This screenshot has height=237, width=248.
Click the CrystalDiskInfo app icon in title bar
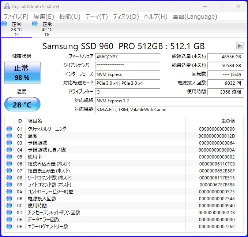click(x=6, y=6)
